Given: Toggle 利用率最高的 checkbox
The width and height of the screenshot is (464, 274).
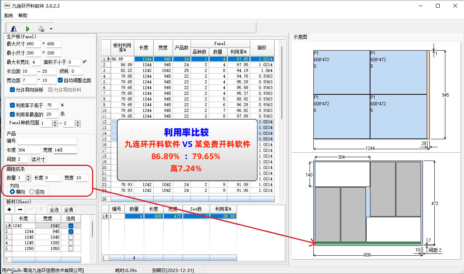Looking at the screenshot, I should [13, 114].
